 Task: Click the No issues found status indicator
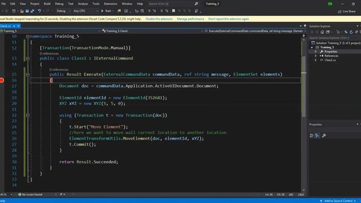(30, 195)
